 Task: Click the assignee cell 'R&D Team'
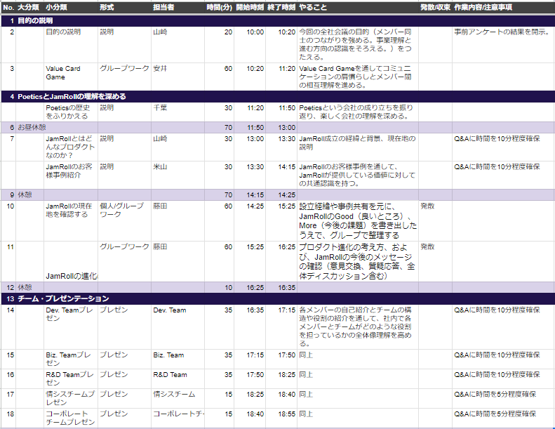[x=178, y=378]
